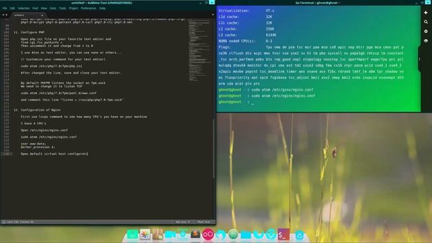Open the Tab Size selector
The width and height of the screenshot is (432, 243).
(182, 222)
